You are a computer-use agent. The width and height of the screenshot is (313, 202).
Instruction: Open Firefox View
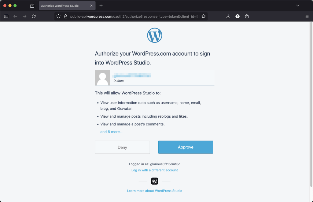click(32, 6)
